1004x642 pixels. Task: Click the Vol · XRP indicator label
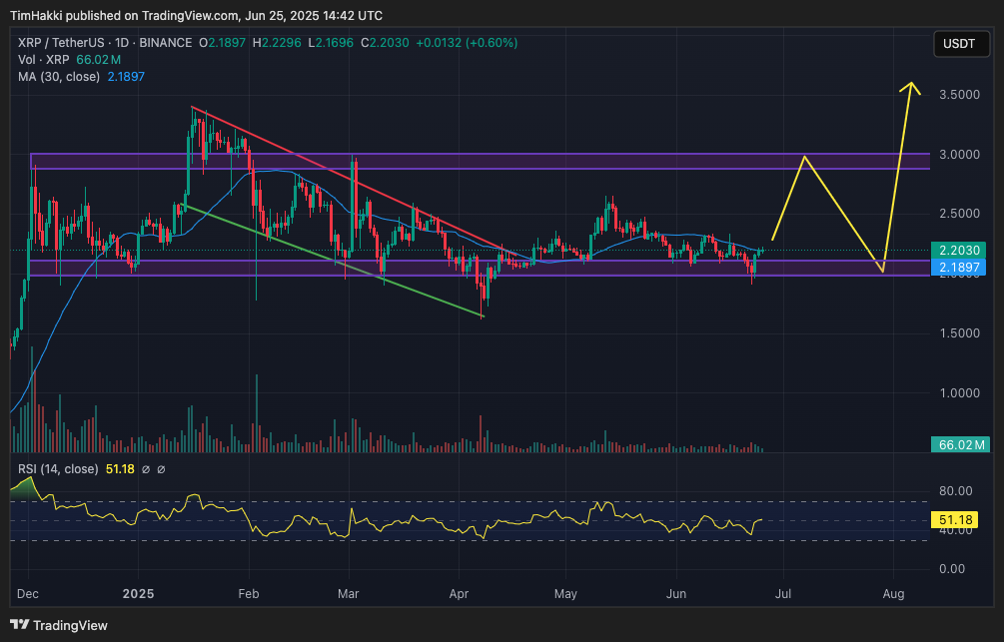(x=44, y=60)
